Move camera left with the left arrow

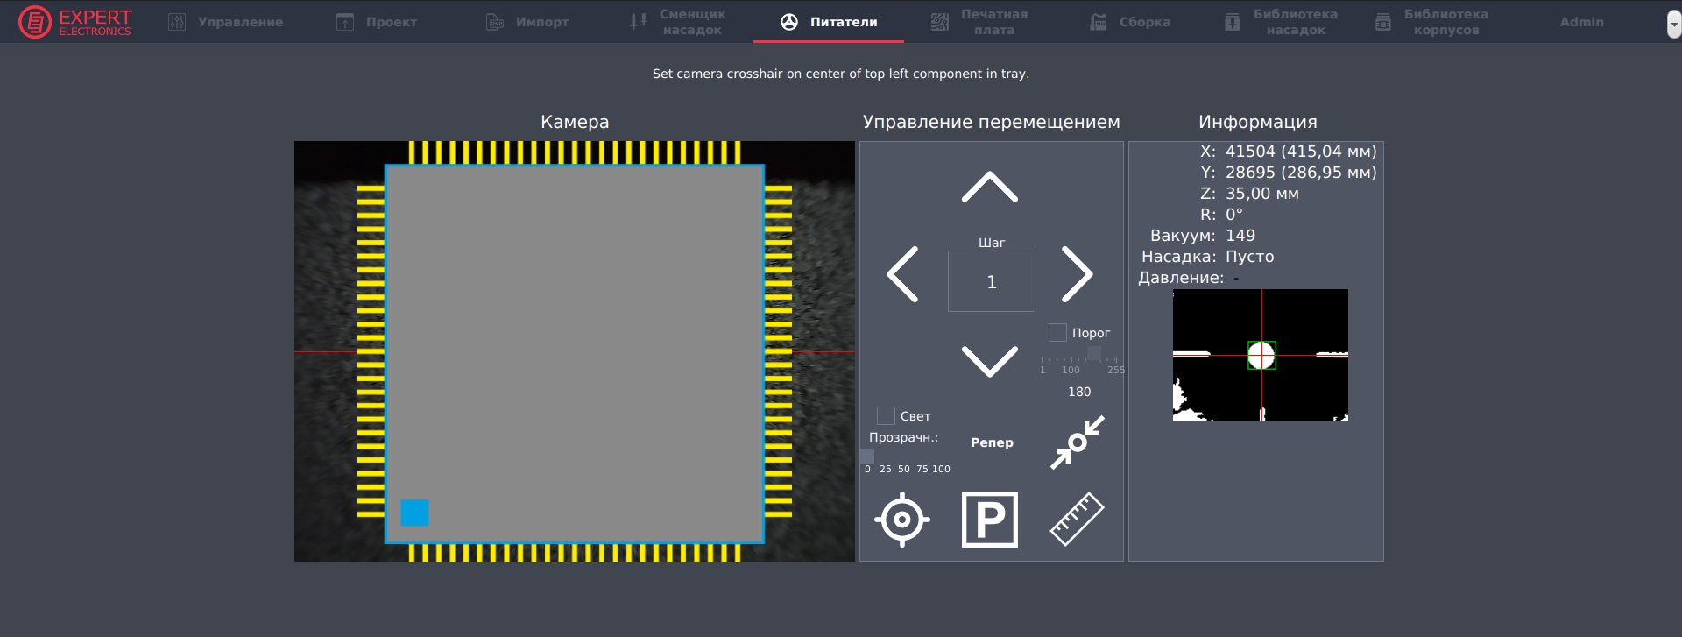[x=902, y=274]
